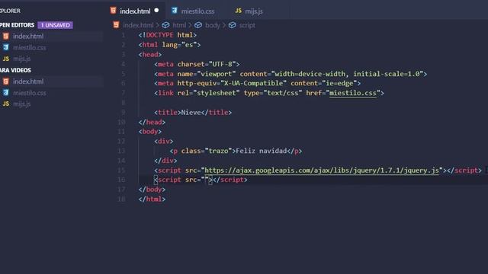Screen dimensions: 488x274
Task: Collapse the Open Editors section
Action: [17, 25]
